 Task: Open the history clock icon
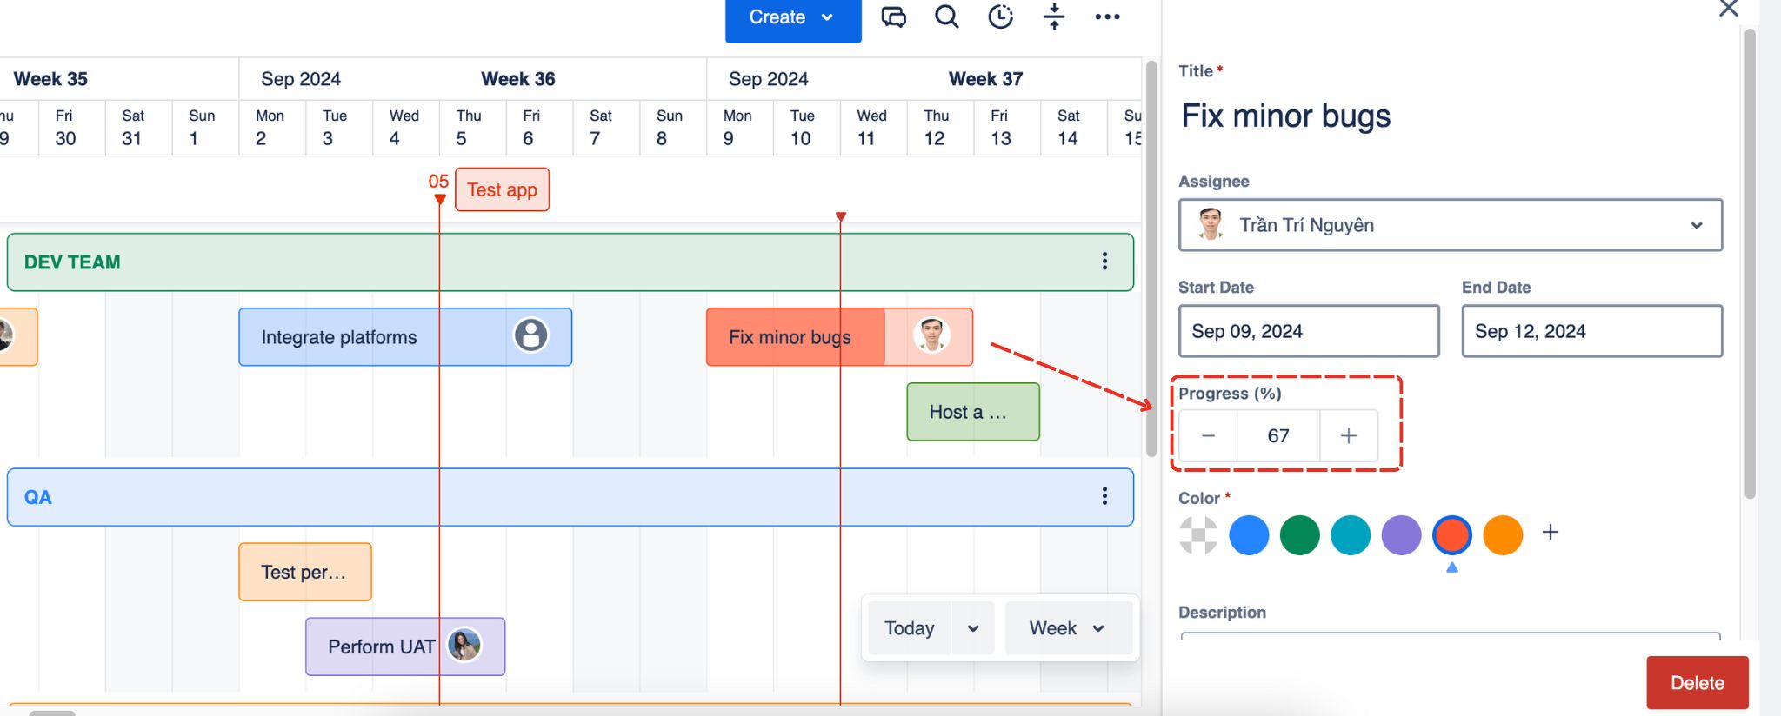pos(1000,17)
